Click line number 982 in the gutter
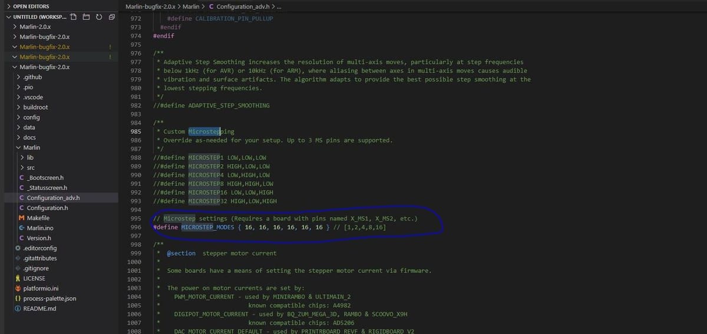The width and height of the screenshot is (707, 334). coord(136,105)
